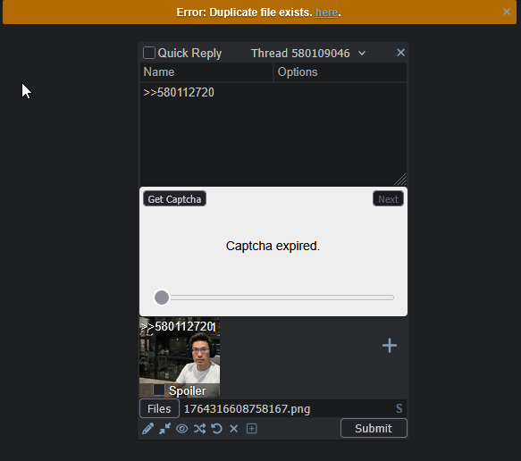
Task: Add another post with large plus icon
Action: pyautogui.click(x=389, y=346)
